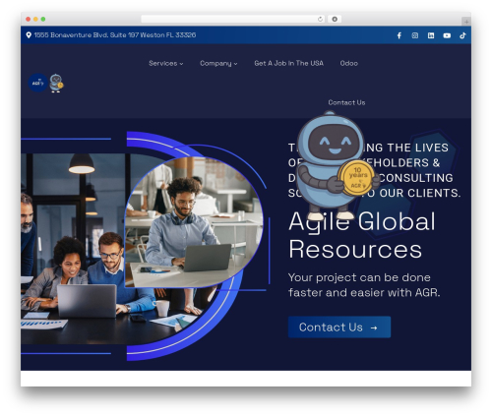Expand the Services dropdown menu
The image size is (492, 416).
click(x=165, y=63)
